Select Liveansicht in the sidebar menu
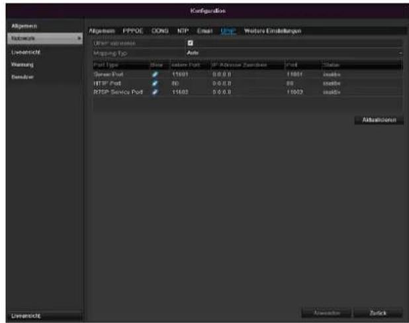This screenshot has width=409, height=323. click(26, 52)
